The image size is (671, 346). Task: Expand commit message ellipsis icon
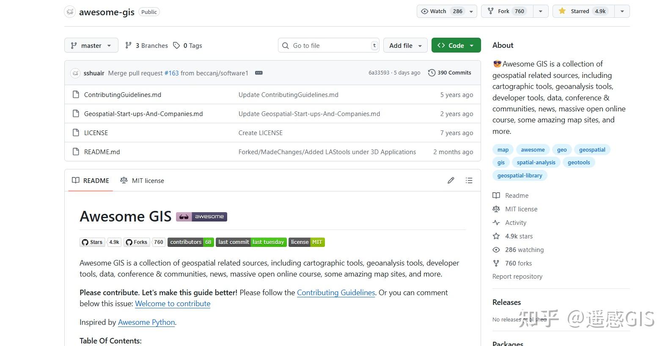[x=259, y=73]
